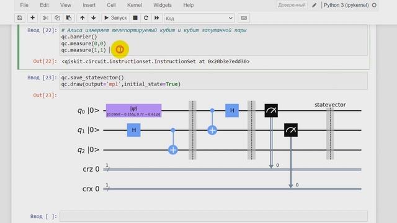397x223 pixels.
Task: Click the measurement gate on q1
Action: 291,130
